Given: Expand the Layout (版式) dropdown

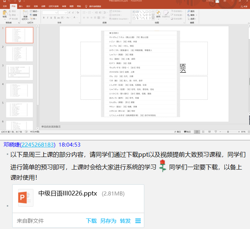Looking at the screenshot, I should pos(35,11).
